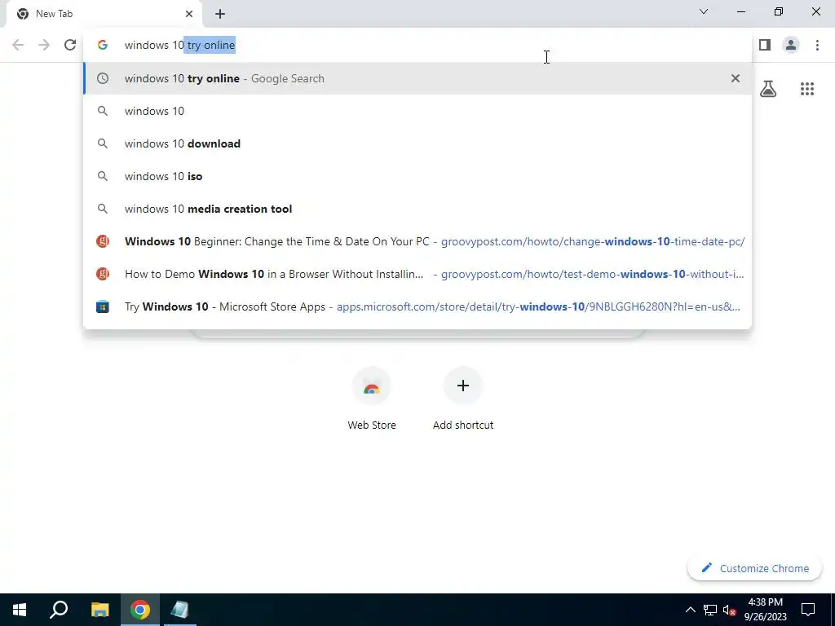Open the tab search dropdown arrow
This screenshot has height=626, width=835.
[x=704, y=11]
